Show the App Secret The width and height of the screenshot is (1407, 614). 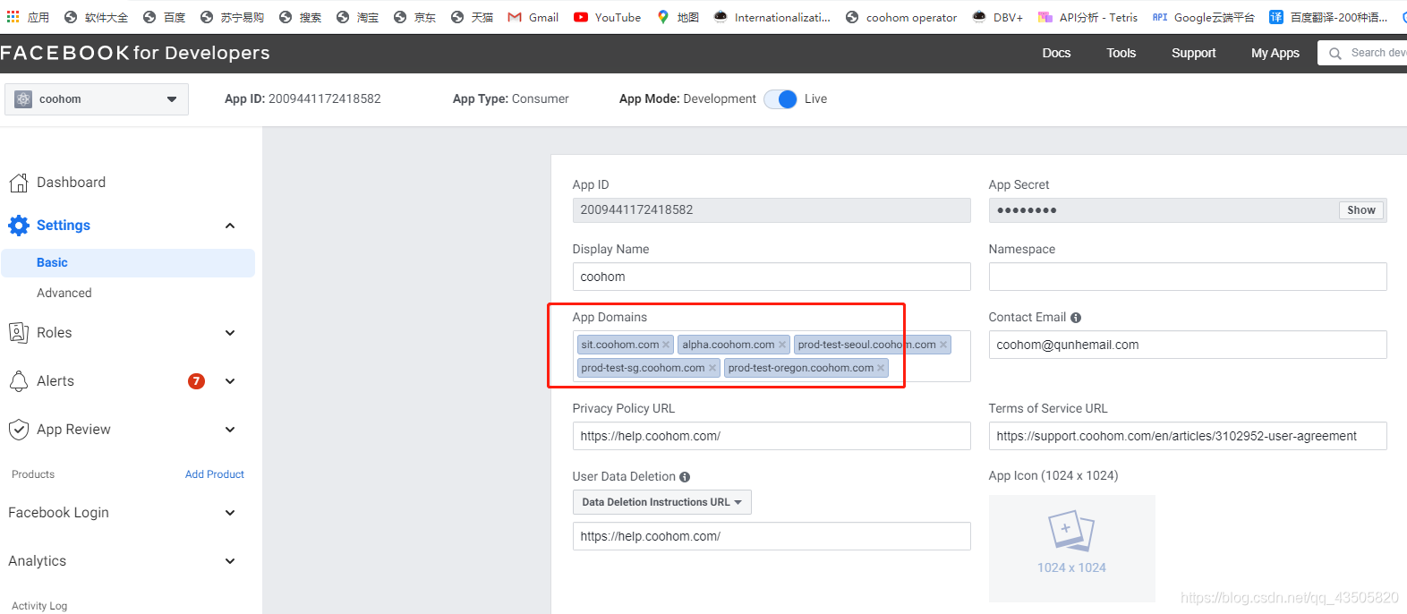pos(1361,210)
